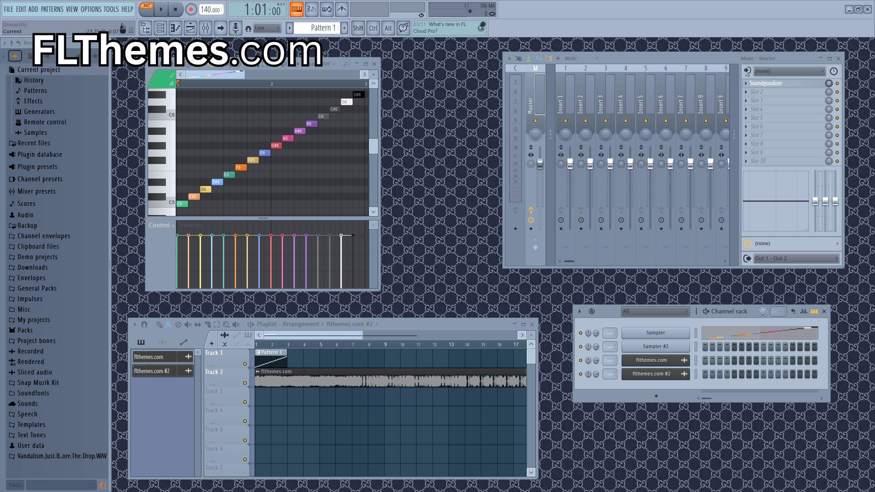Viewport: 875px width, 492px height.
Task: Click the loop recording icon
Action: click(327, 9)
